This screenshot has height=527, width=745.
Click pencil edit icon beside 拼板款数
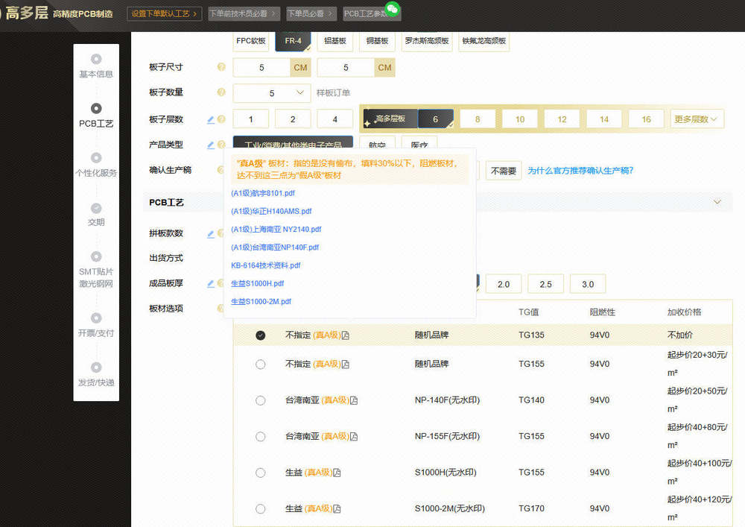click(x=211, y=234)
